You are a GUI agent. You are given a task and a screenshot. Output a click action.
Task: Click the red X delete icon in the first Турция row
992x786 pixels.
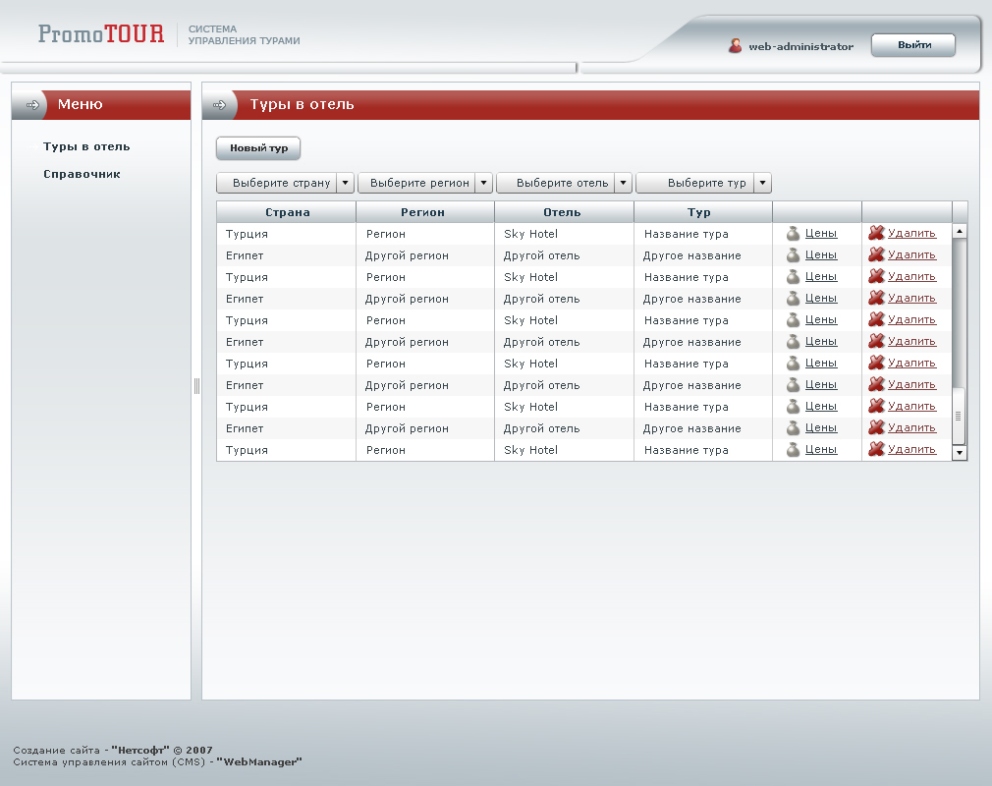(876, 233)
